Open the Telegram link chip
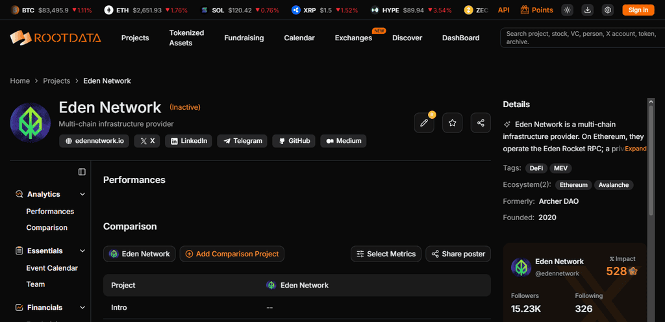This screenshot has width=665, height=322. 242,141
